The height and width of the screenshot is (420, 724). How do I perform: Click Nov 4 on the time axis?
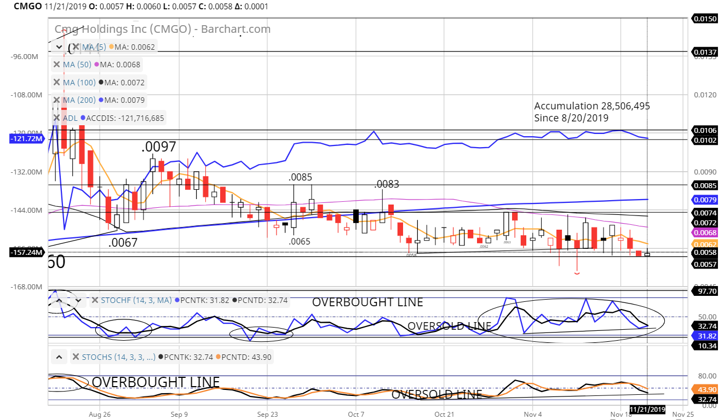point(532,415)
